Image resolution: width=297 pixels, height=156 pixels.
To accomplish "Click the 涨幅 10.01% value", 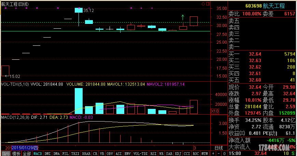I will [253, 100].
